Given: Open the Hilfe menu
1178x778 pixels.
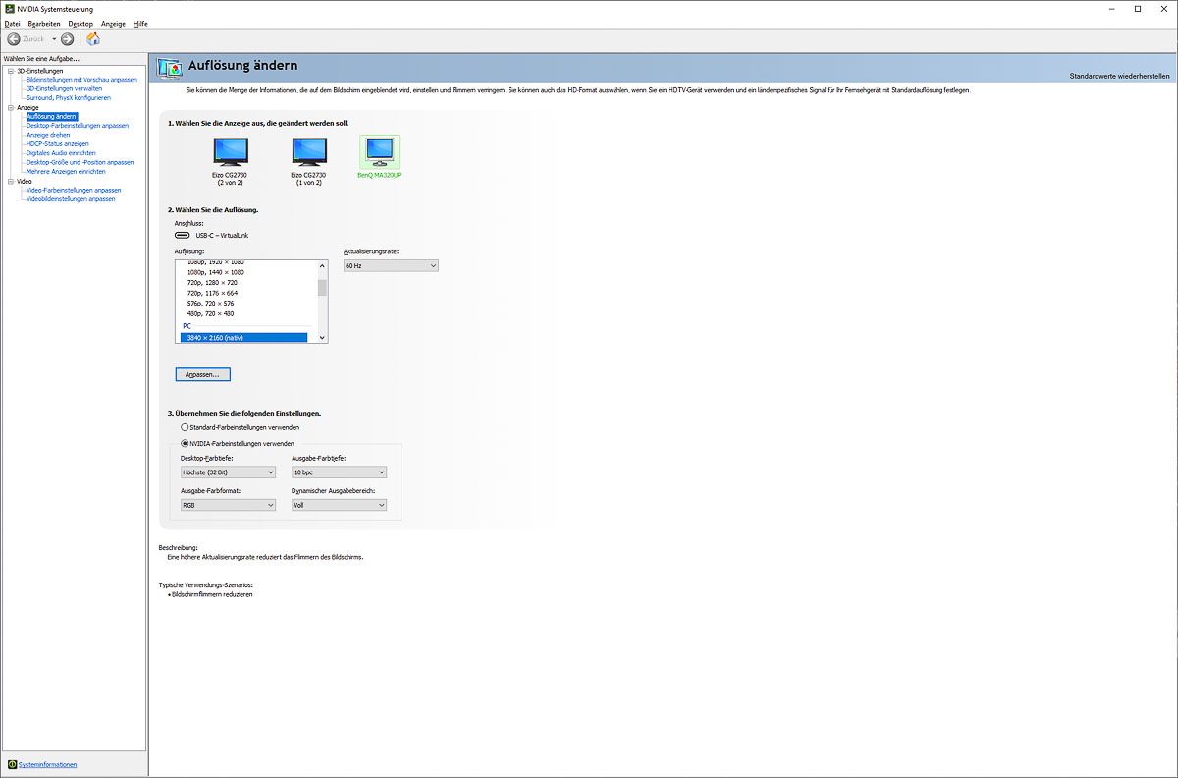Looking at the screenshot, I should click(x=140, y=23).
